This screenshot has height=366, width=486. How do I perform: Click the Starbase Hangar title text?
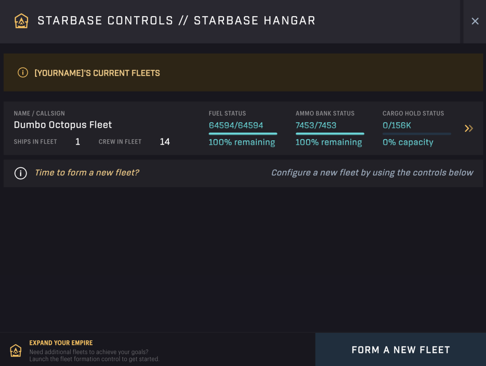pos(177,20)
